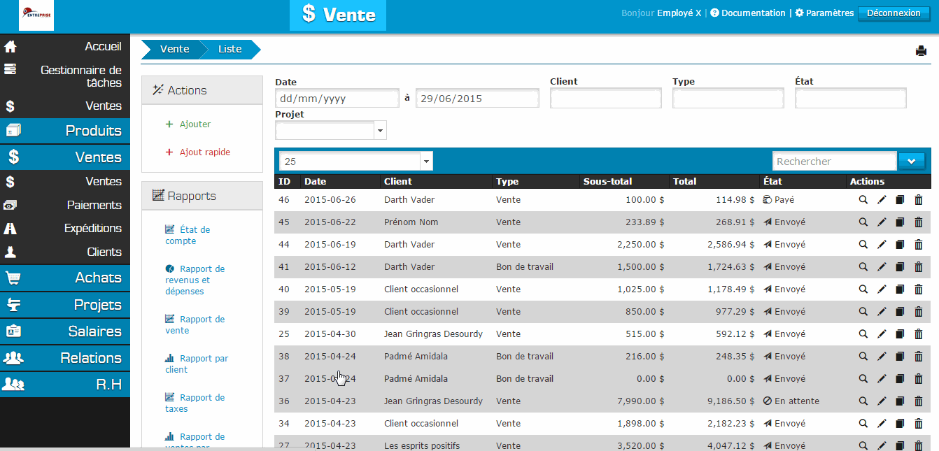Expand the blue search options arrow button
Viewport: 939px width, 451px height.
tap(911, 162)
